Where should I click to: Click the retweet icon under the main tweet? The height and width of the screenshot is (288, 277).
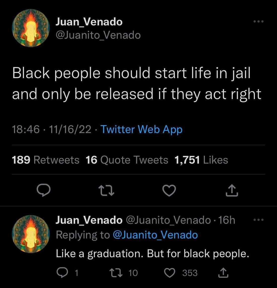click(x=106, y=190)
